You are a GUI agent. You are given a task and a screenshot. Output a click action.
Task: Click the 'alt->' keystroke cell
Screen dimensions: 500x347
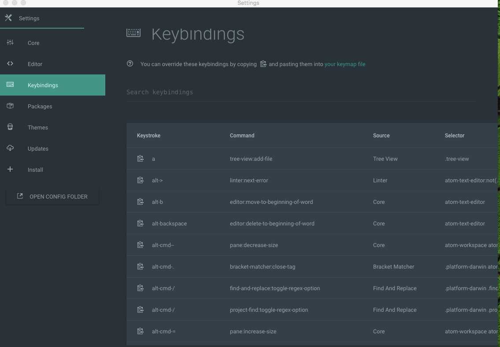click(x=157, y=181)
